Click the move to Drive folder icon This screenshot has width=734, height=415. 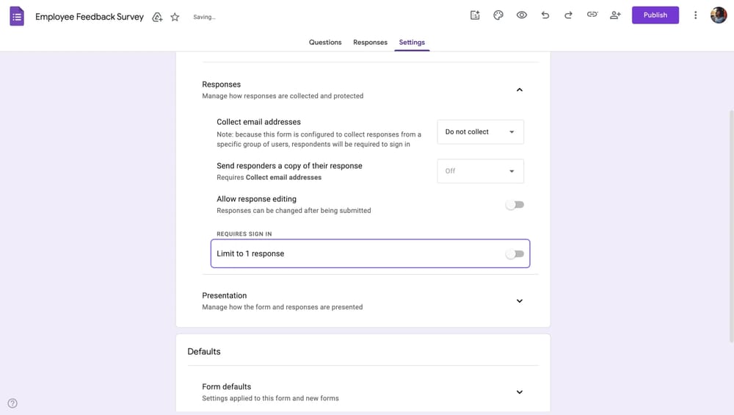click(157, 17)
